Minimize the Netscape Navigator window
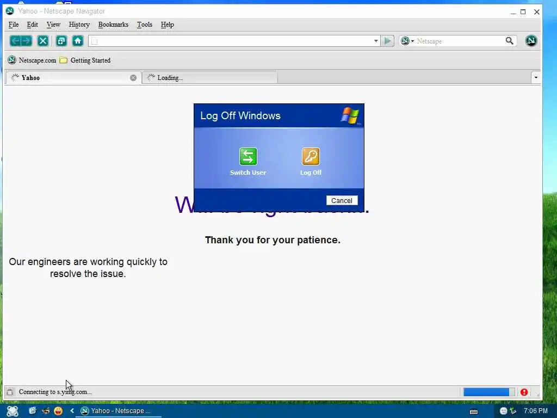This screenshot has height=418, width=557. (x=513, y=12)
